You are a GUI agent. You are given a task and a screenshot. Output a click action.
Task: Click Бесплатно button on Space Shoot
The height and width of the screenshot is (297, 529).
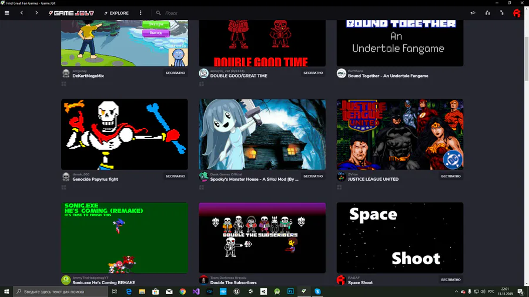tap(451, 279)
